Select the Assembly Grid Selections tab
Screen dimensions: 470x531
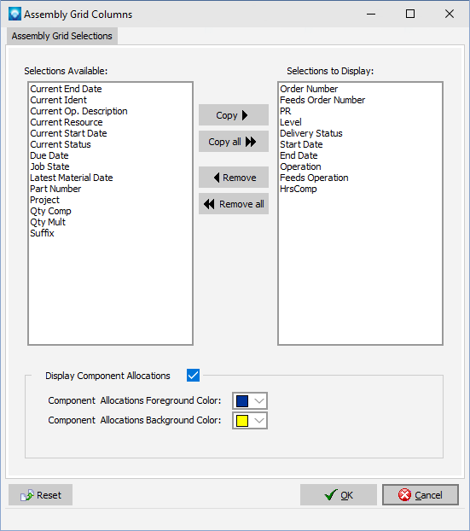coord(62,36)
